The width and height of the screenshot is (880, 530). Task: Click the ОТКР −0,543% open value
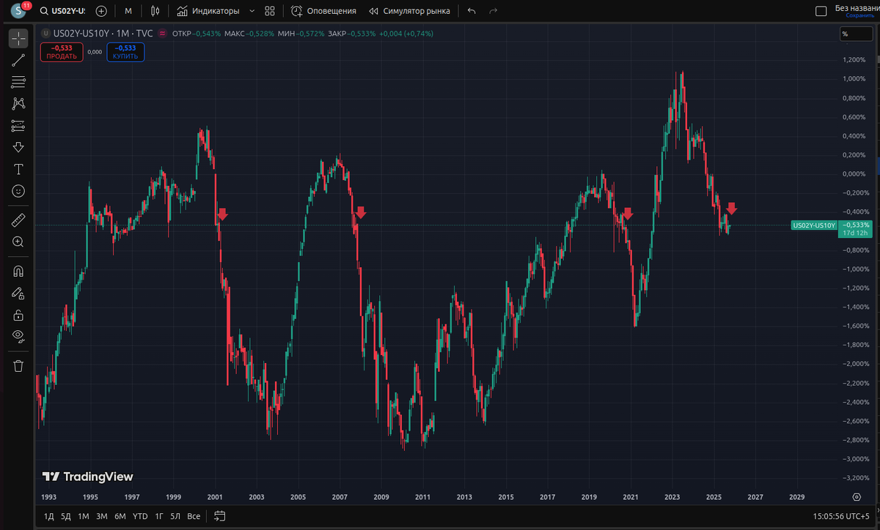pyautogui.click(x=196, y=33)
